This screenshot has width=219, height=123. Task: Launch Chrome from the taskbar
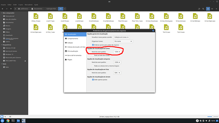tap(8, 121)
